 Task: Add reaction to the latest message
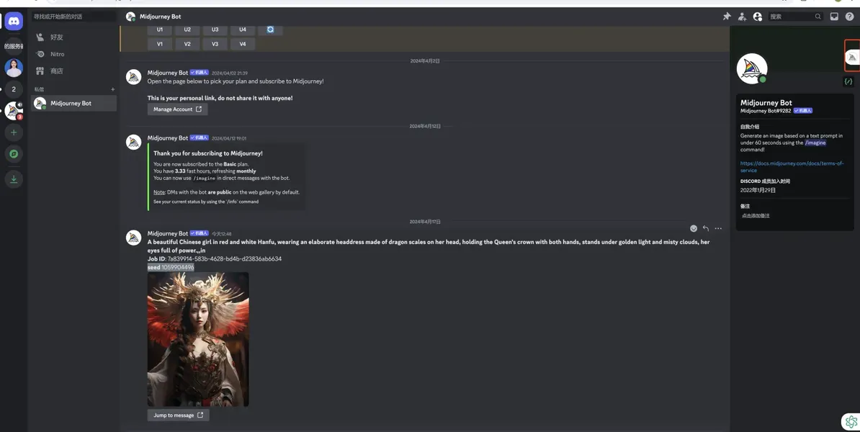[694, 228]
